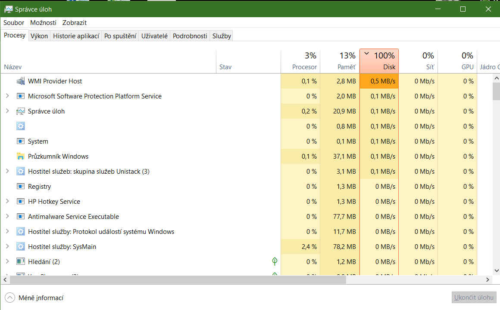Click the Průzkumník Windows folder icon
The width and height of the screenshot is (500, 310).
20,157
